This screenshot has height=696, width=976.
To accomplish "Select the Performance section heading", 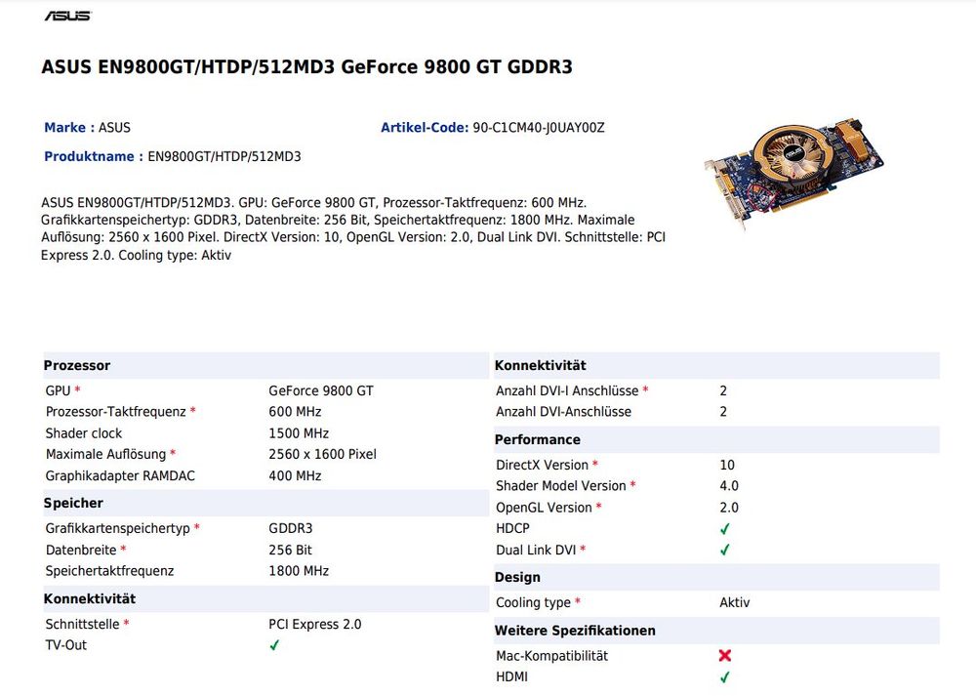I will [537, 439].
